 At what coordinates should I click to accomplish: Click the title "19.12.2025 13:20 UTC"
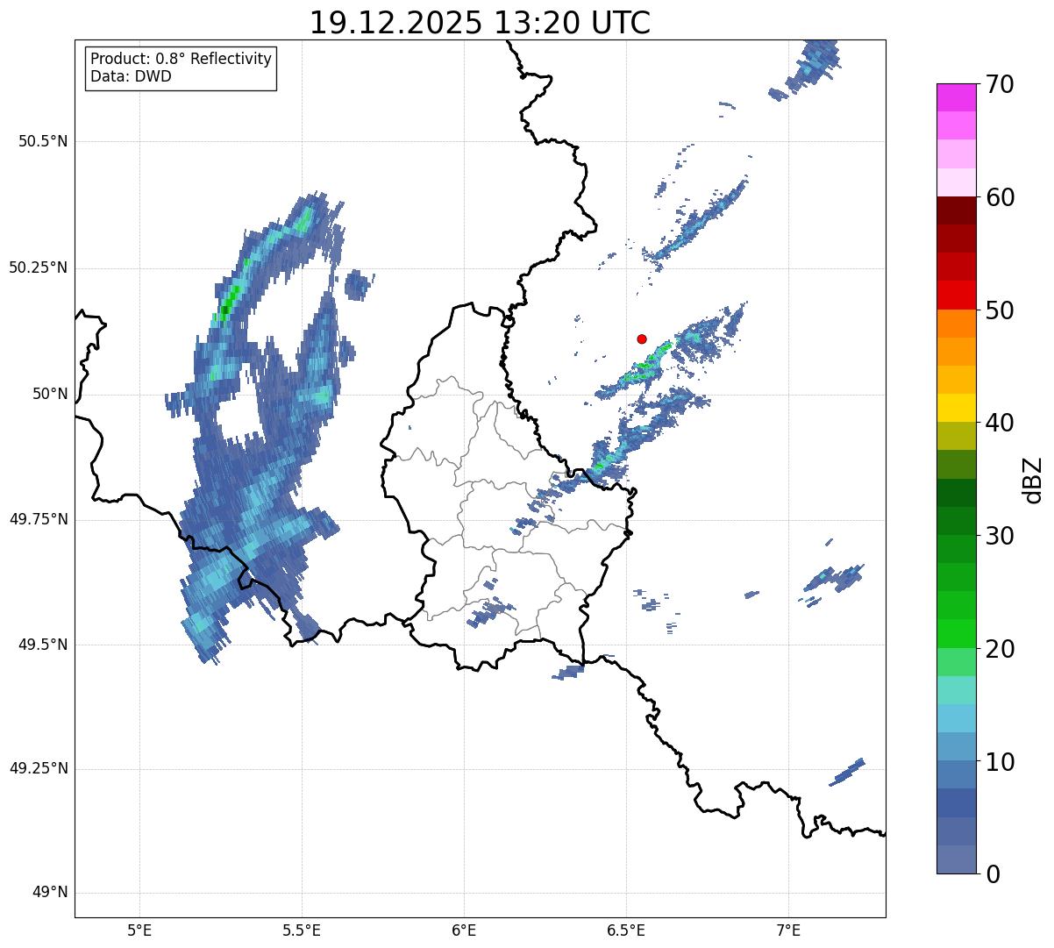point(481,23)
